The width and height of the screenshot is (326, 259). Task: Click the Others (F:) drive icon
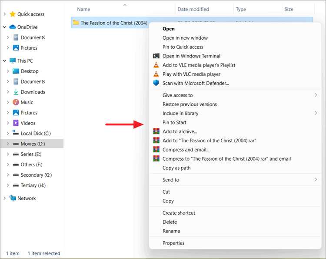click(x=16, y=165)
